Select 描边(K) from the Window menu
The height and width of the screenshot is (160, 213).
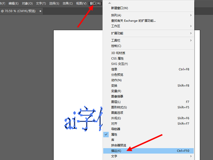point(116,151)
